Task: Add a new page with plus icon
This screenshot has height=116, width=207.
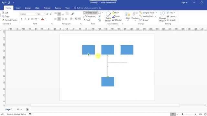Action: click(27, 110)
